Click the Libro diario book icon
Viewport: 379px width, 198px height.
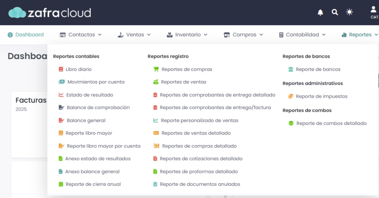pos(61,69)
